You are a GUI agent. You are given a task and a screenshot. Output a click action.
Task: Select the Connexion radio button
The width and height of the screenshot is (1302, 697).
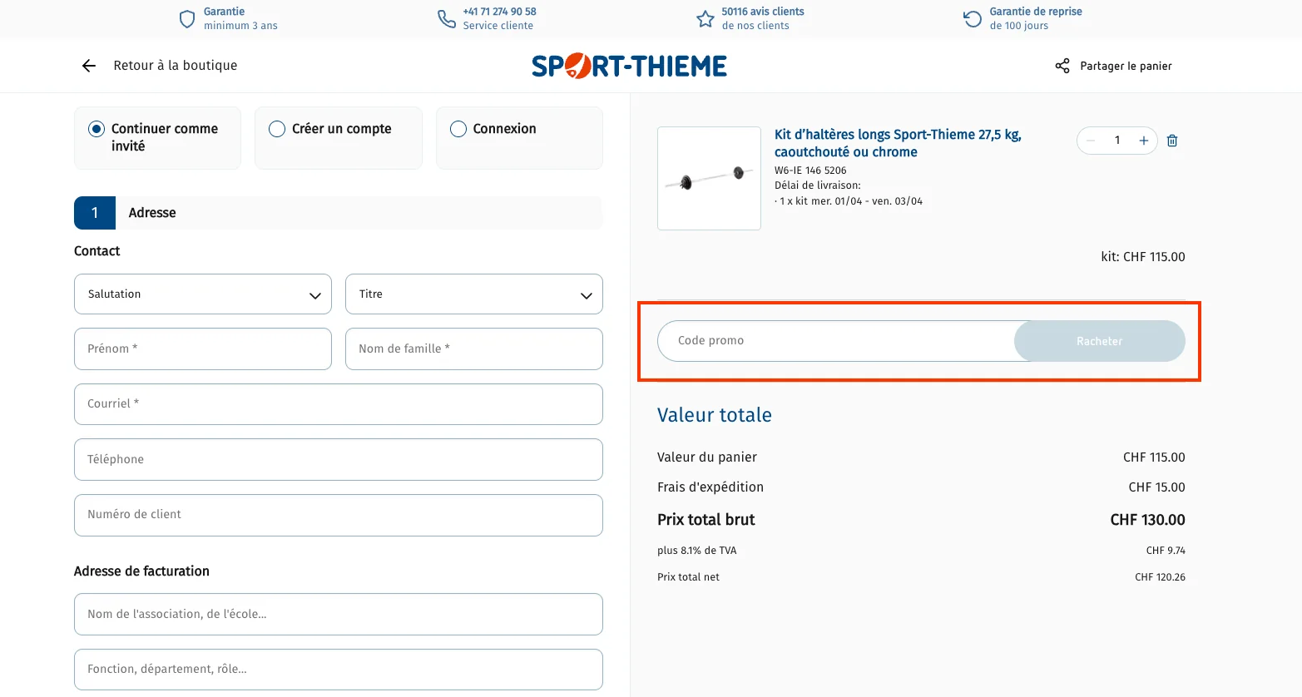(x=457, y=129)
